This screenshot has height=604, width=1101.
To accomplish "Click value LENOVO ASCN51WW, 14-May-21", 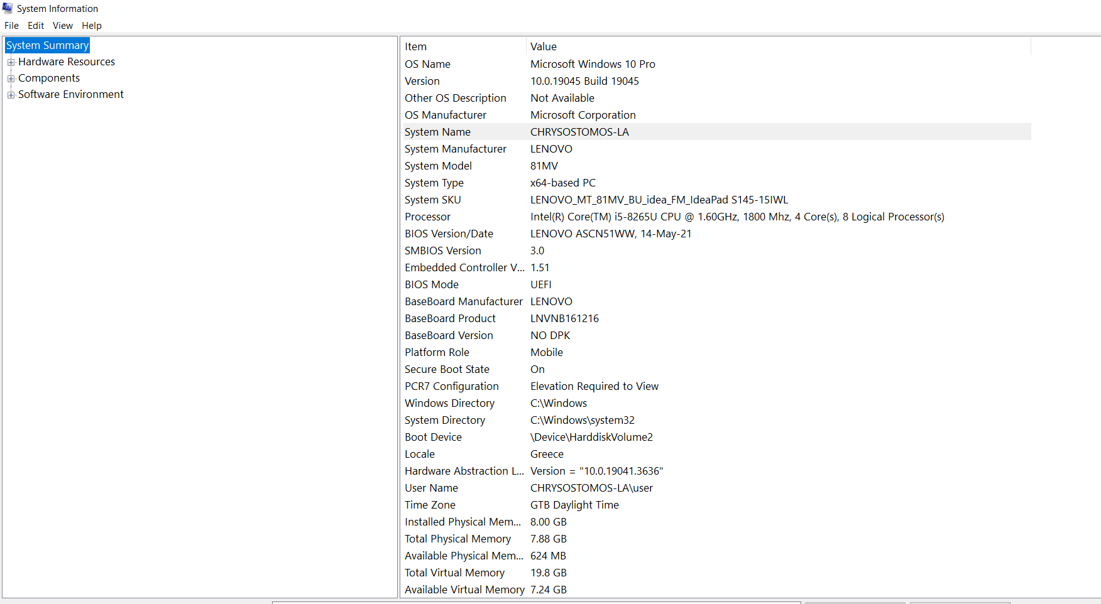I will 611,234.
